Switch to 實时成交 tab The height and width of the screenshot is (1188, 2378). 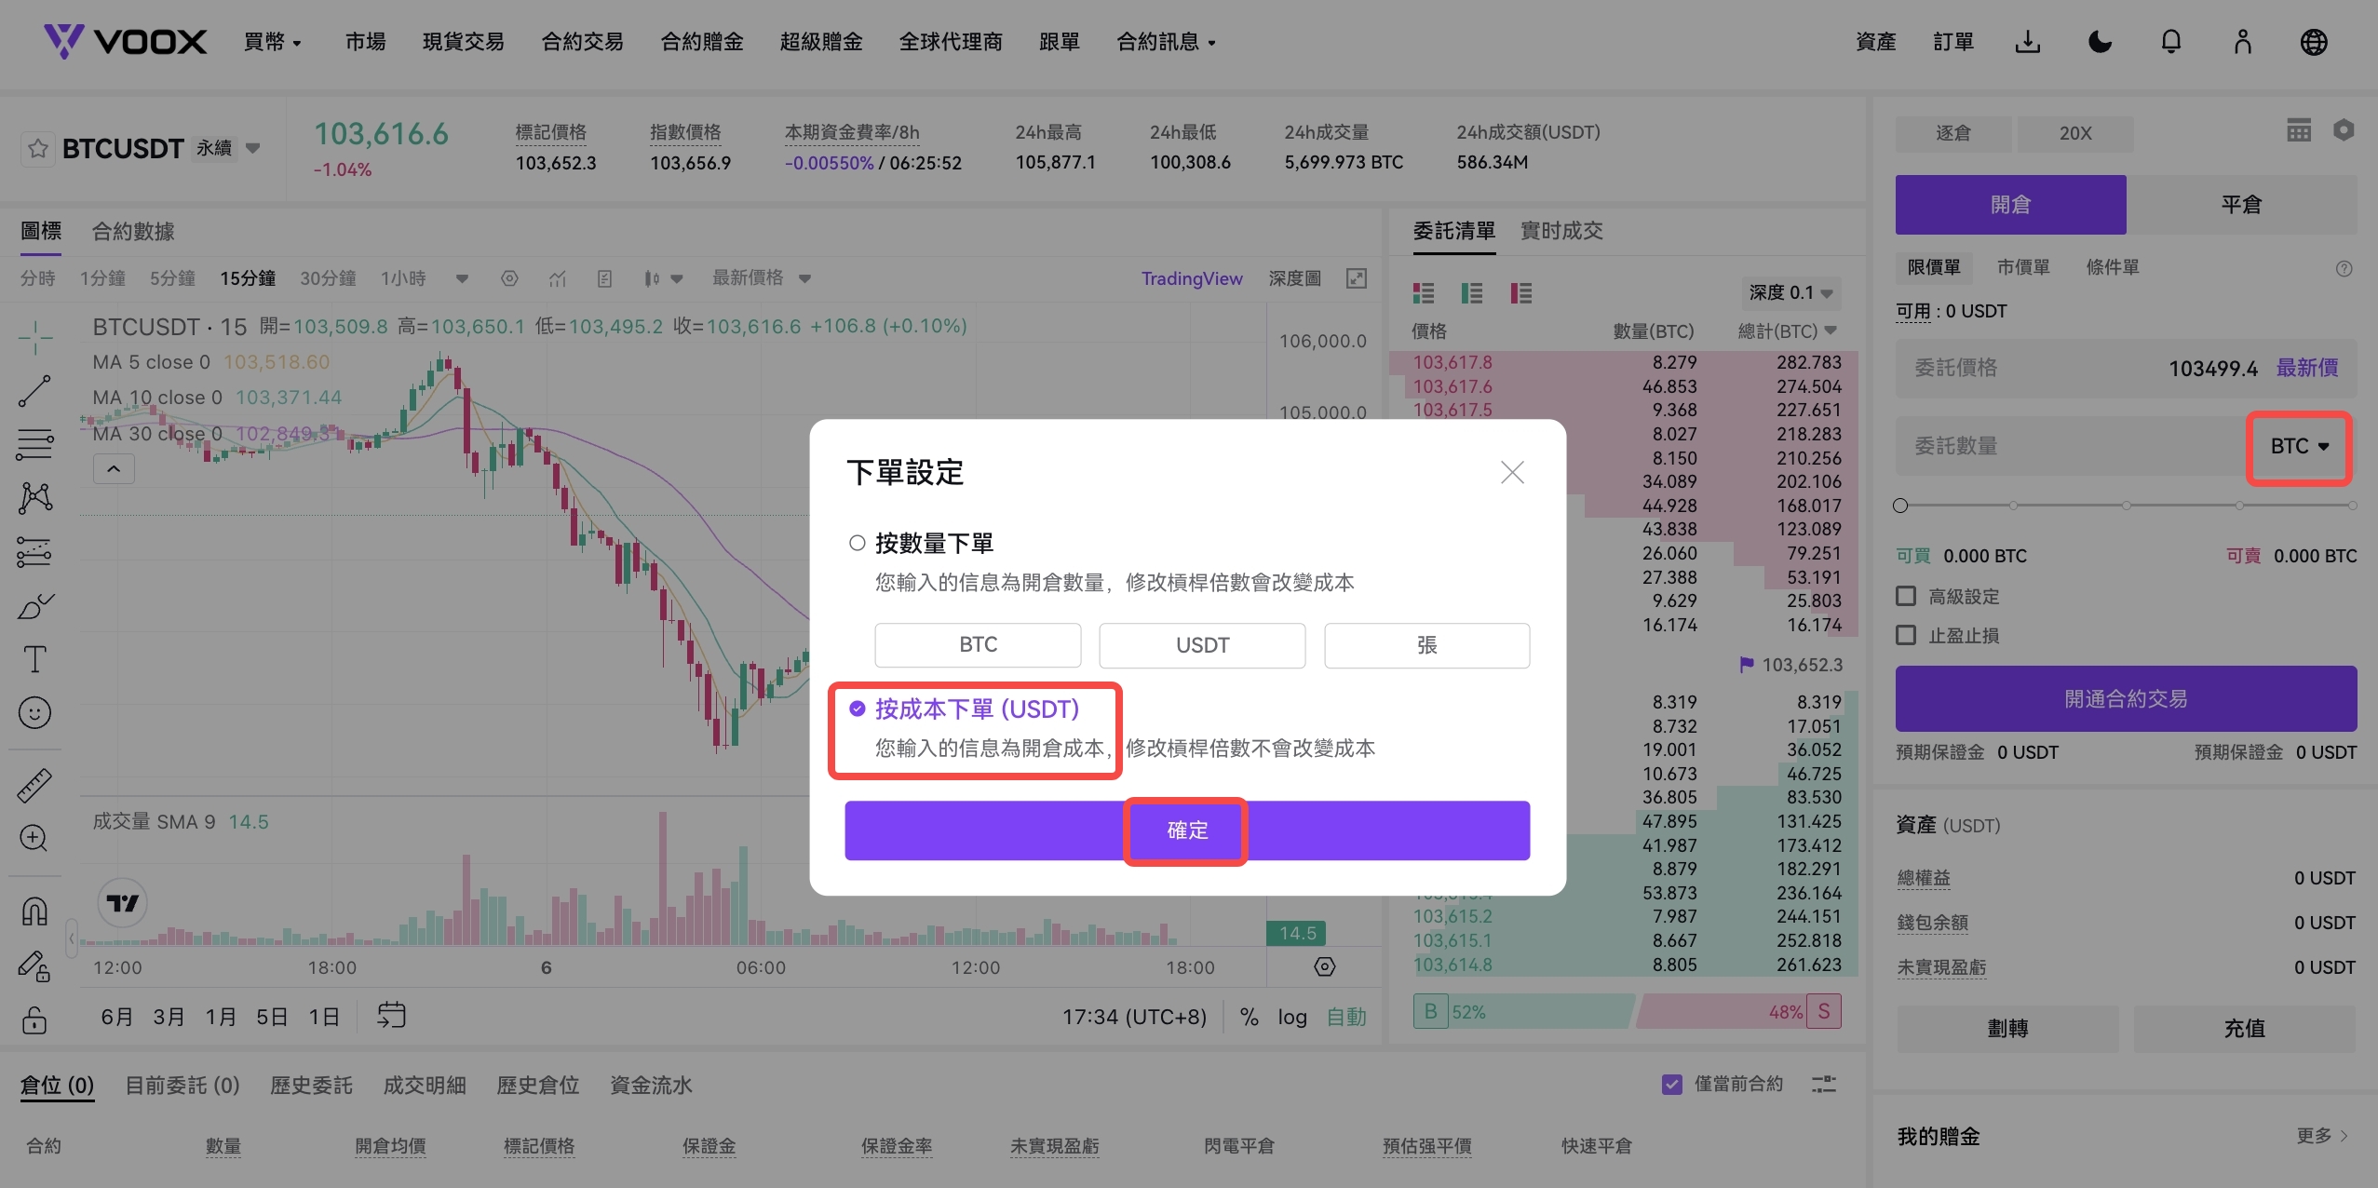pyautogui.click(x=1561, y=231)
